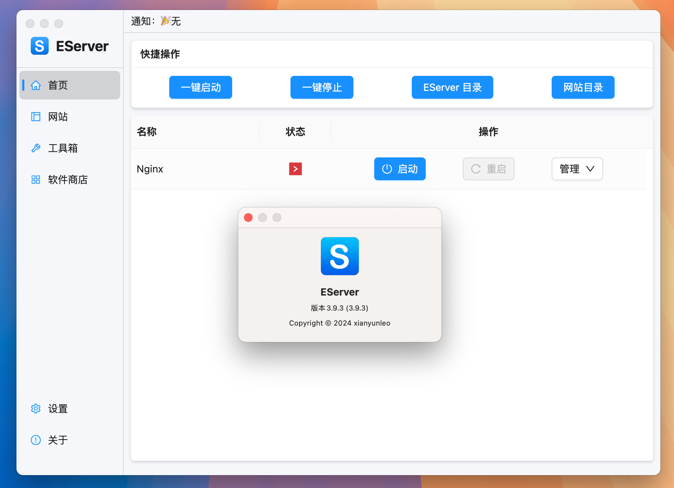Click 一键启动 to start all services
This screenshot has height=488, width=674.
(201, 87)
